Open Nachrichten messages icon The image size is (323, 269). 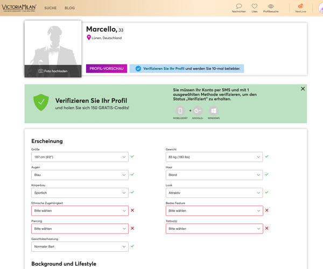pos(238,6)
